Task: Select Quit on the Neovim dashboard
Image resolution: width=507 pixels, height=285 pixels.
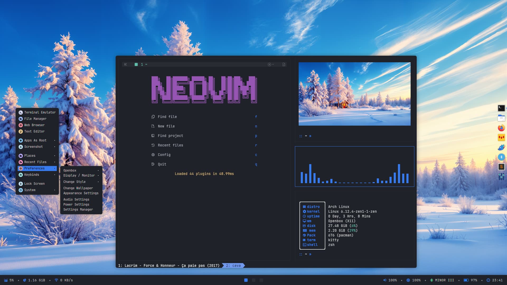Action: (204, 164)
